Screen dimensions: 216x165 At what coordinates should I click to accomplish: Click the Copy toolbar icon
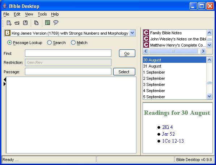(x=37, y=23)
